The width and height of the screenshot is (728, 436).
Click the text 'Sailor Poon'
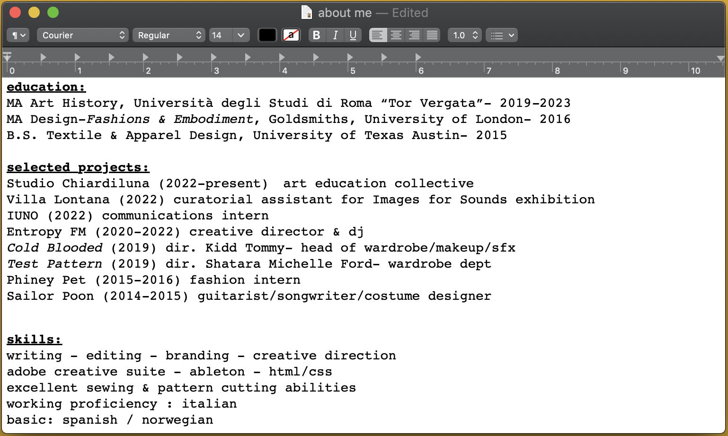[x=50, y=296]
